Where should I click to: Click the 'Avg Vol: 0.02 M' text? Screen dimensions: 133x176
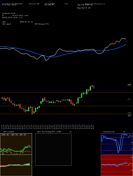coord(85,5)
